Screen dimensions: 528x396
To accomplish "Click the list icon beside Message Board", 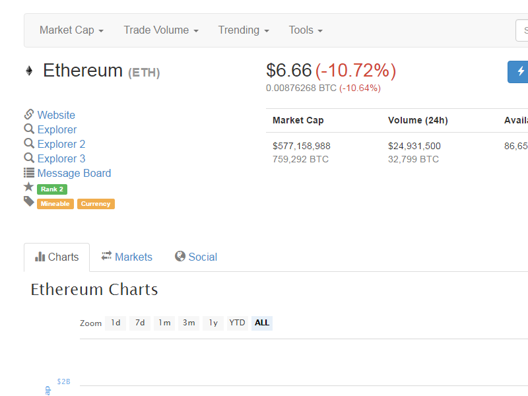I will tap(29, 173).
